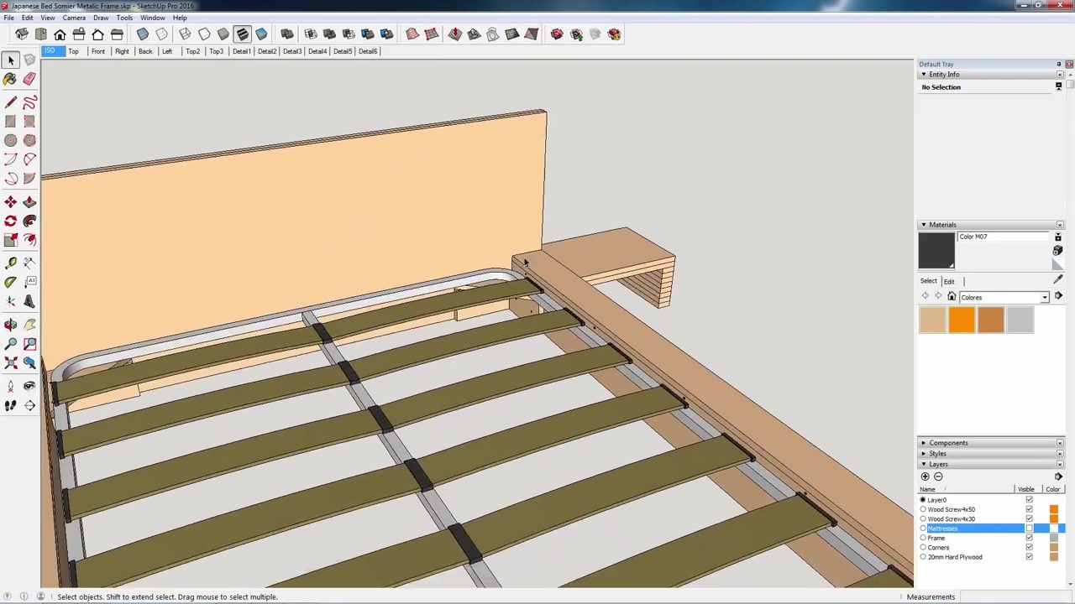
Task: Show the Mattresses layer
Action: (1029, 528)
